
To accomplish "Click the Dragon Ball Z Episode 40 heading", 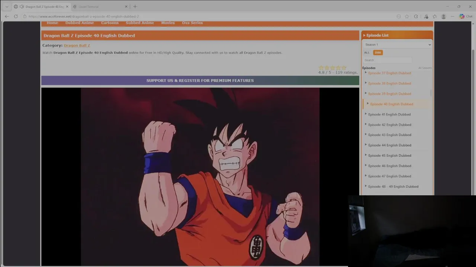I will [89, 36].
